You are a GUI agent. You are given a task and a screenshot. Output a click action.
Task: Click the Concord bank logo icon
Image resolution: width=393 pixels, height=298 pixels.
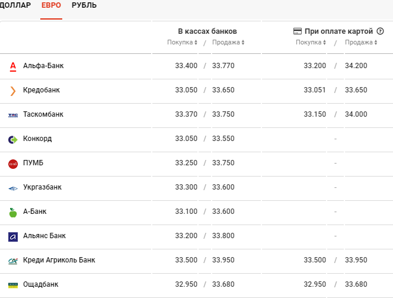pyautogui.click(x=13, y=139)
